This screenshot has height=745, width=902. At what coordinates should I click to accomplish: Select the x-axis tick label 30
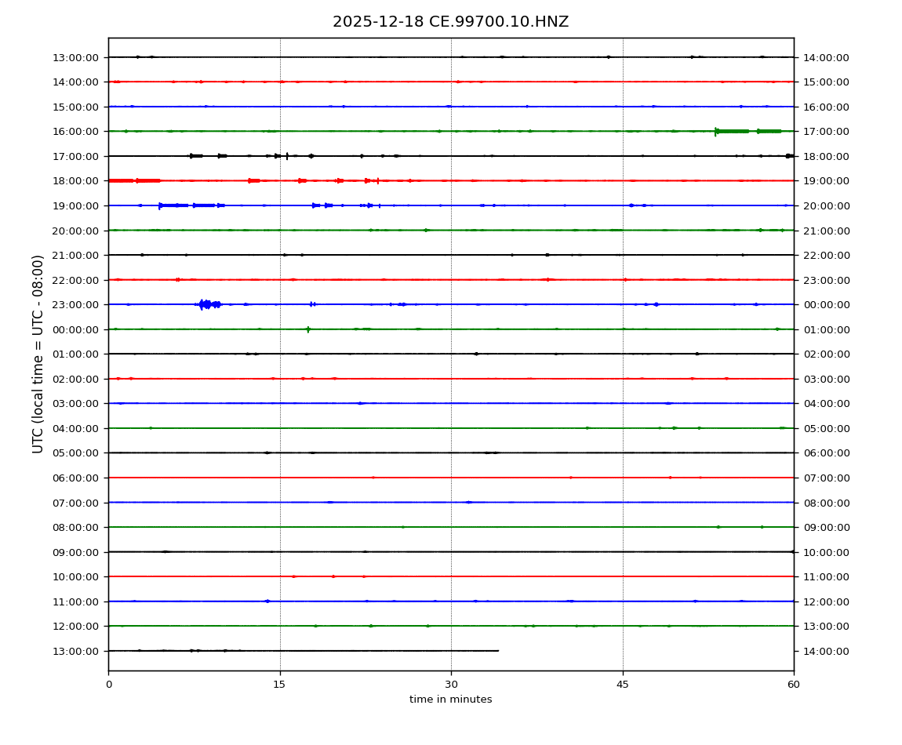pos(451,685)
